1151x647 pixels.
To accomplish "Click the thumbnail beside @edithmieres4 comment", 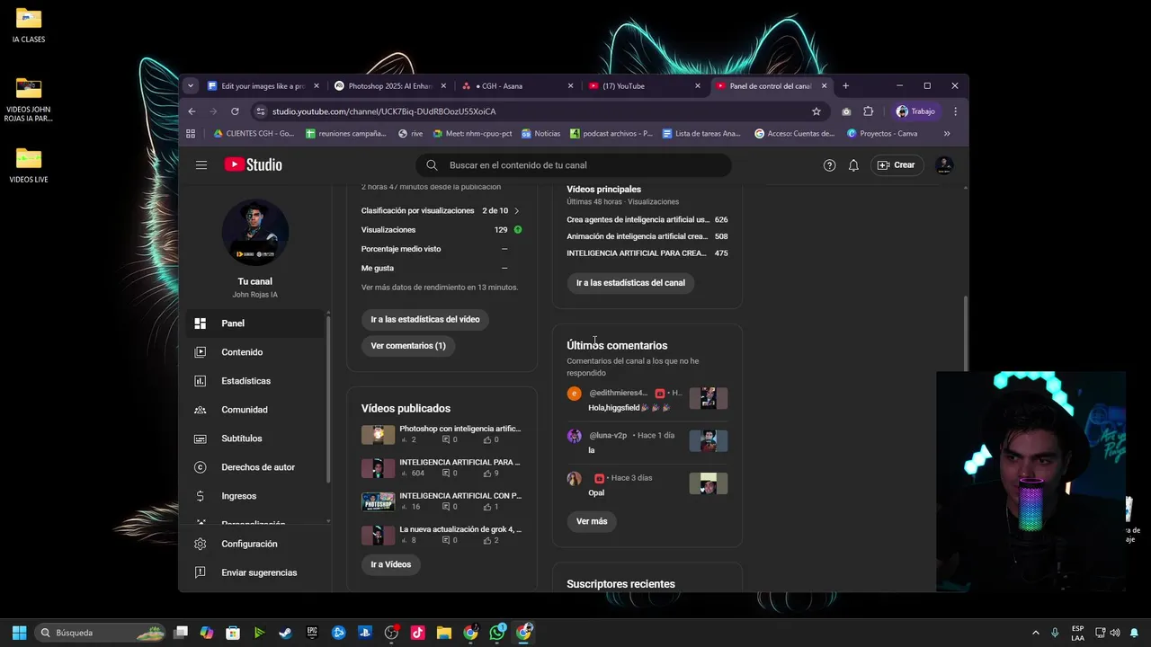I will point(709,398).
